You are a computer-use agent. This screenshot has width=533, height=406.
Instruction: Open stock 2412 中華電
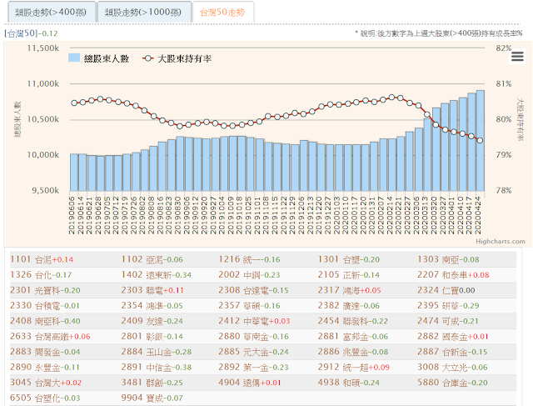pyautogui.click(x=243, y=321)
